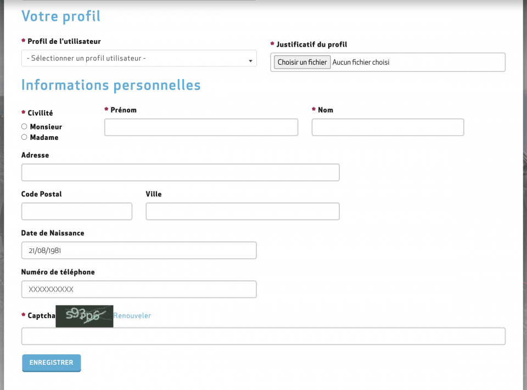Focus the Nom text field
This screenshot has height=390, width=527.
[388, 127]
